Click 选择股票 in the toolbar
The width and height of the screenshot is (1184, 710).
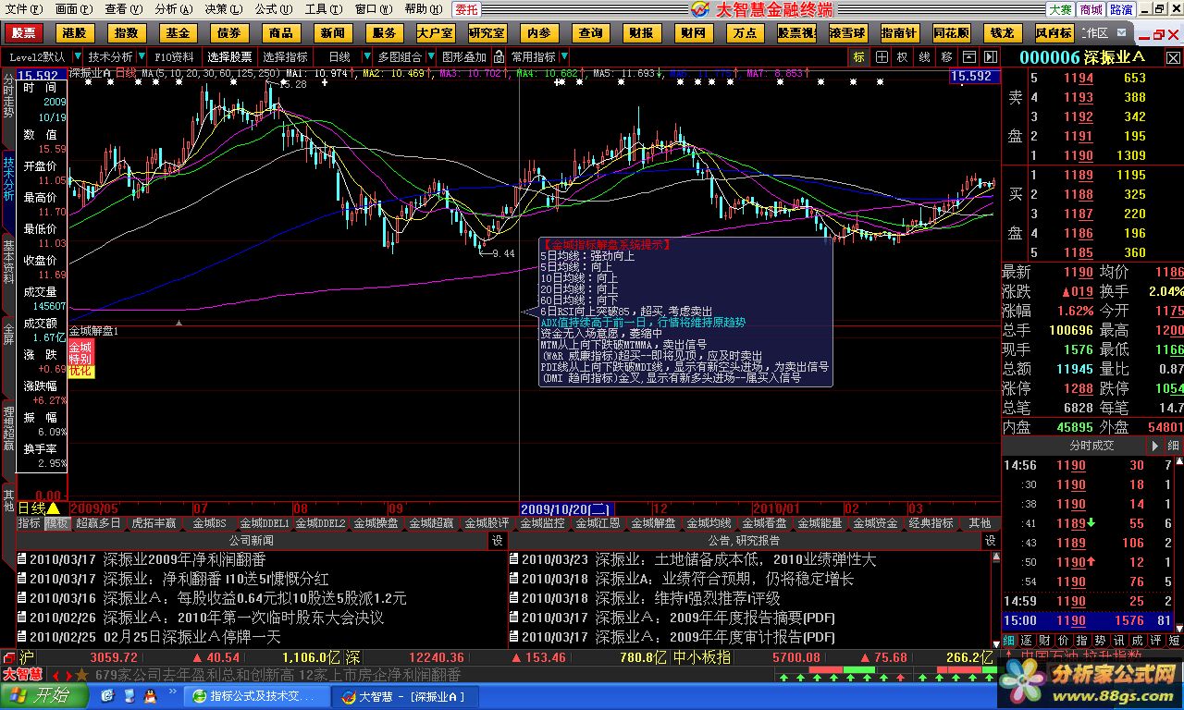tap(228, 56)
